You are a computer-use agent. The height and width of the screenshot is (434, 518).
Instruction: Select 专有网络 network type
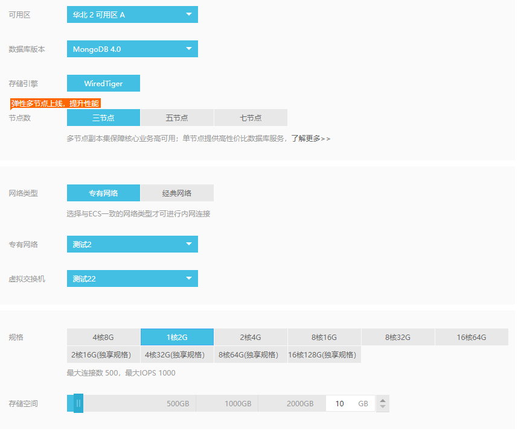click(103, 193)
